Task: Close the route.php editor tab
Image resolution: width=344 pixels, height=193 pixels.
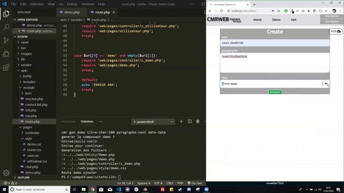Action: tap(113, 12)
